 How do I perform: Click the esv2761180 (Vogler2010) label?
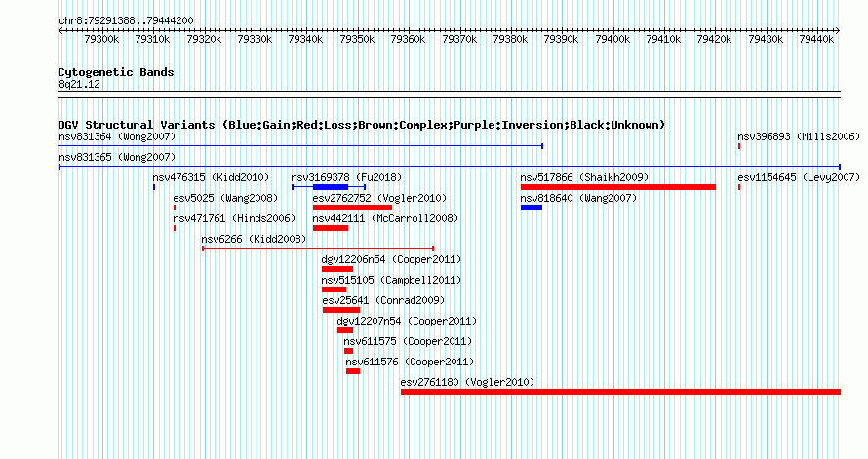(x=468, y=382)
